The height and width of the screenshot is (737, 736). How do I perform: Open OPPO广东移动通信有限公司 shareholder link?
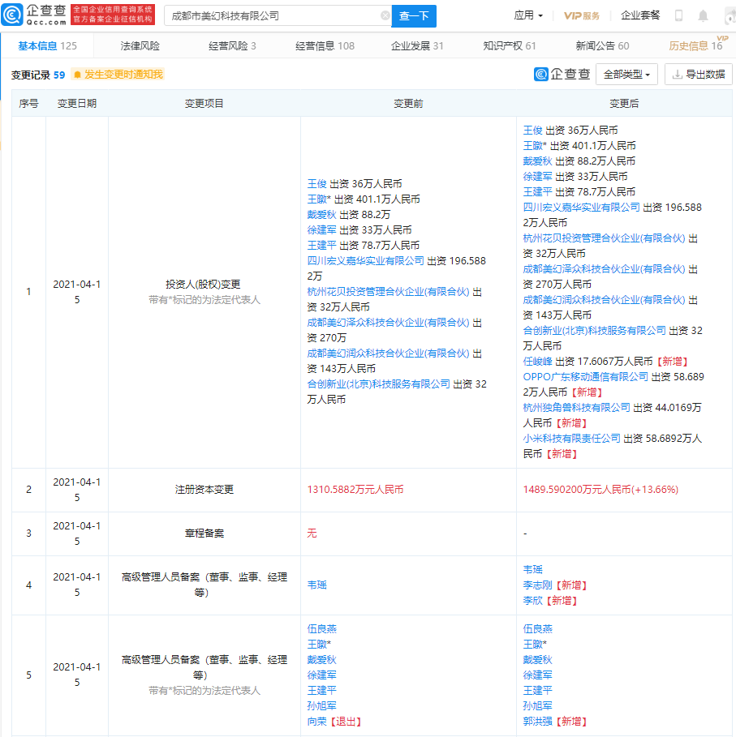tap(585, 377)
